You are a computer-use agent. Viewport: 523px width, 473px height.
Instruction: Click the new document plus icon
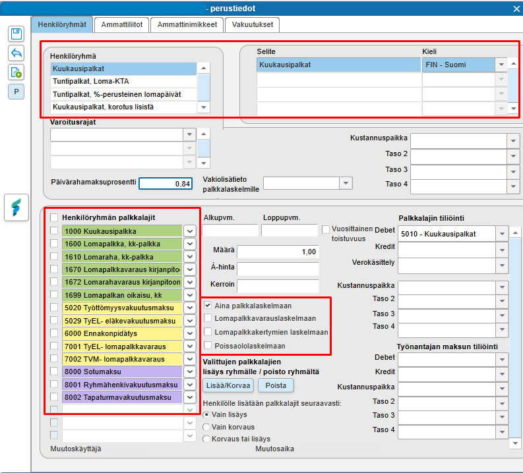[x=16, y=72]
